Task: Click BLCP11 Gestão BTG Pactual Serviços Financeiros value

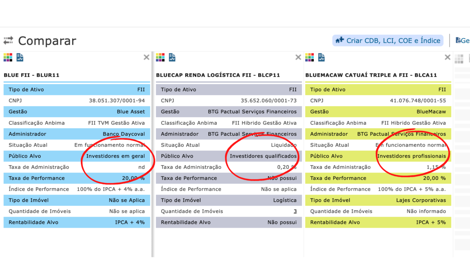Action: tap(252, 112)
